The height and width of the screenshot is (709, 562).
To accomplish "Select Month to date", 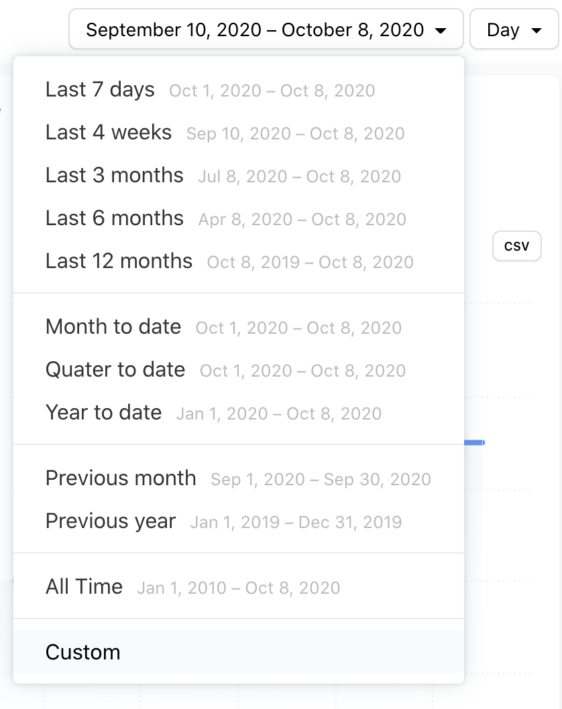I will pos(113,327).
